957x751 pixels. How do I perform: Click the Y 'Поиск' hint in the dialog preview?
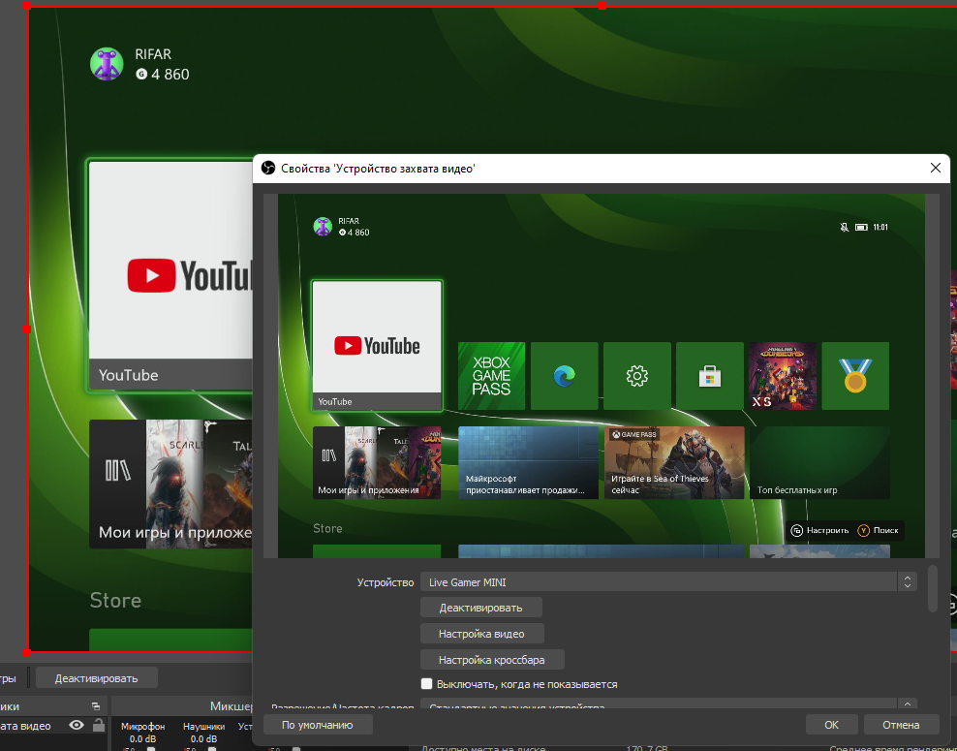point(879,531)
